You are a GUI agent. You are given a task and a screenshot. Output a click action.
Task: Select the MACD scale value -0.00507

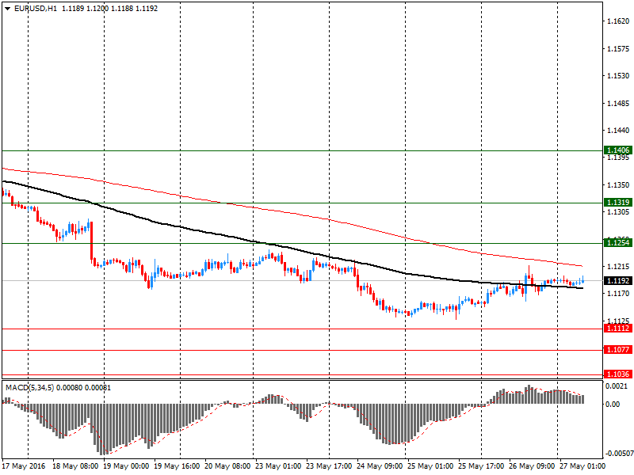point(619,453)
